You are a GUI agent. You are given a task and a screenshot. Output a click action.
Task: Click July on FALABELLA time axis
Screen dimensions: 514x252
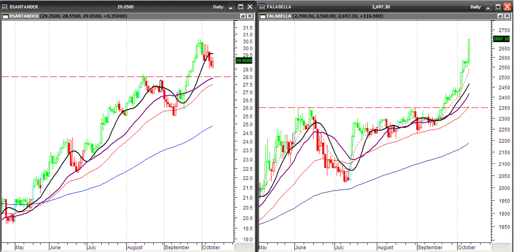(x=340, y=247)
